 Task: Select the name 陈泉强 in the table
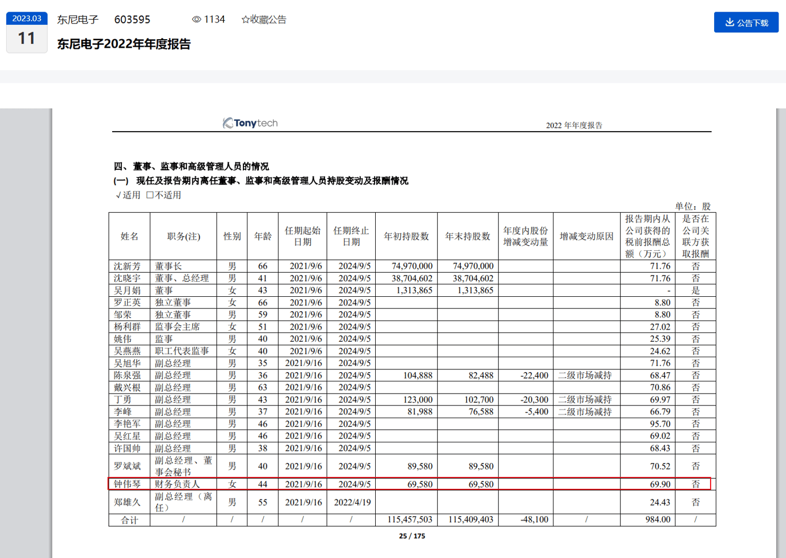pyautogui.click(x=127, y=376)
